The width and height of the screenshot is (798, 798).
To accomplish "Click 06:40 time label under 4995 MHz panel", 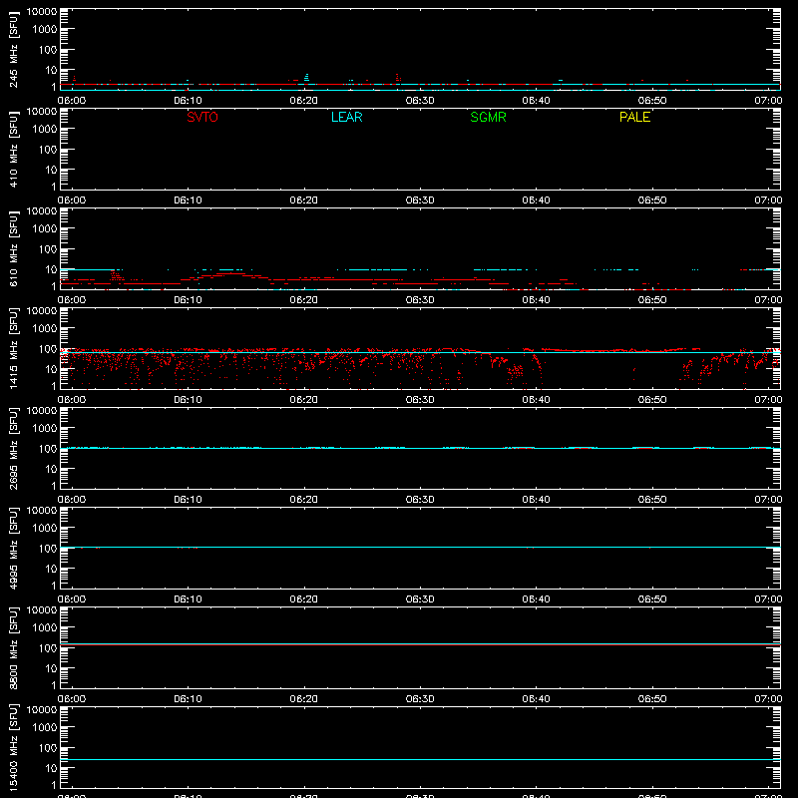I will coord(536,599).
